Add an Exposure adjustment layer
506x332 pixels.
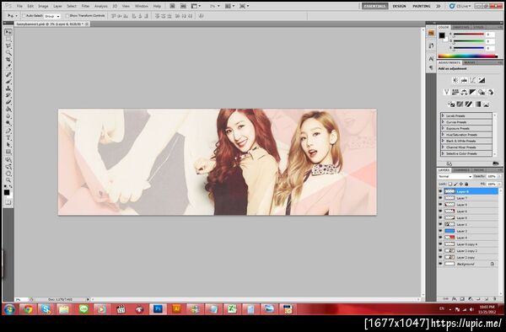[482, 80]
